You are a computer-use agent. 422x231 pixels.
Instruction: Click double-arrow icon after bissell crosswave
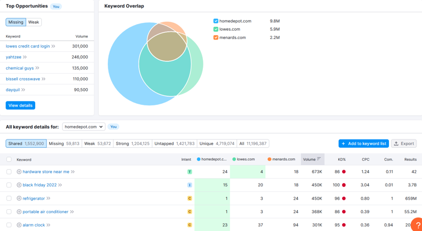point(44,79)
